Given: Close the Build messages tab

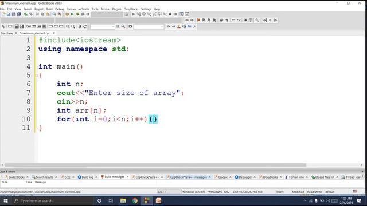Looking at the screenshot, I should [127, 177].
